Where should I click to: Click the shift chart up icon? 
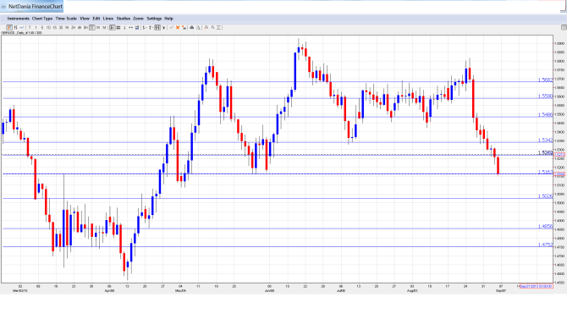151,27
